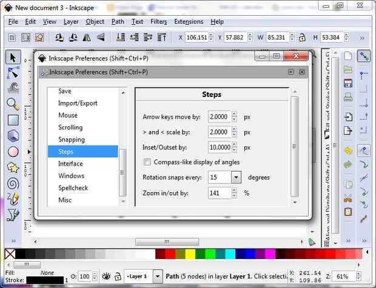This screenshot has width=376, height=288.
Task: Expand toolbox overflow chevron at bottom
Action: [13, 241]
